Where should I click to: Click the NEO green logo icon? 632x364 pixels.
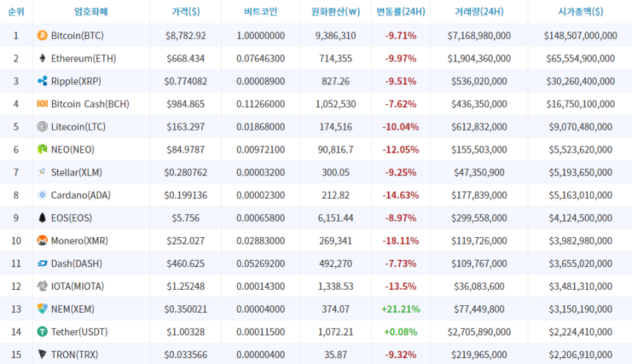43,150
